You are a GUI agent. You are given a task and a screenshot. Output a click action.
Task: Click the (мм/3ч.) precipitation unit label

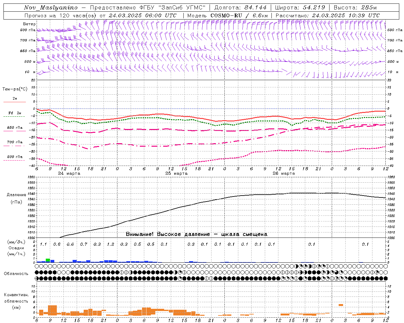tap(16, 242)
